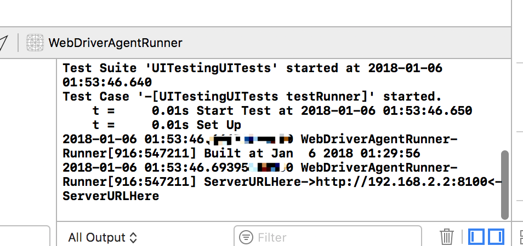Click the 01:53:46.640 timestamp line
Screen dimensions: 523x246
pyautogui.click(x=107, y=83)
